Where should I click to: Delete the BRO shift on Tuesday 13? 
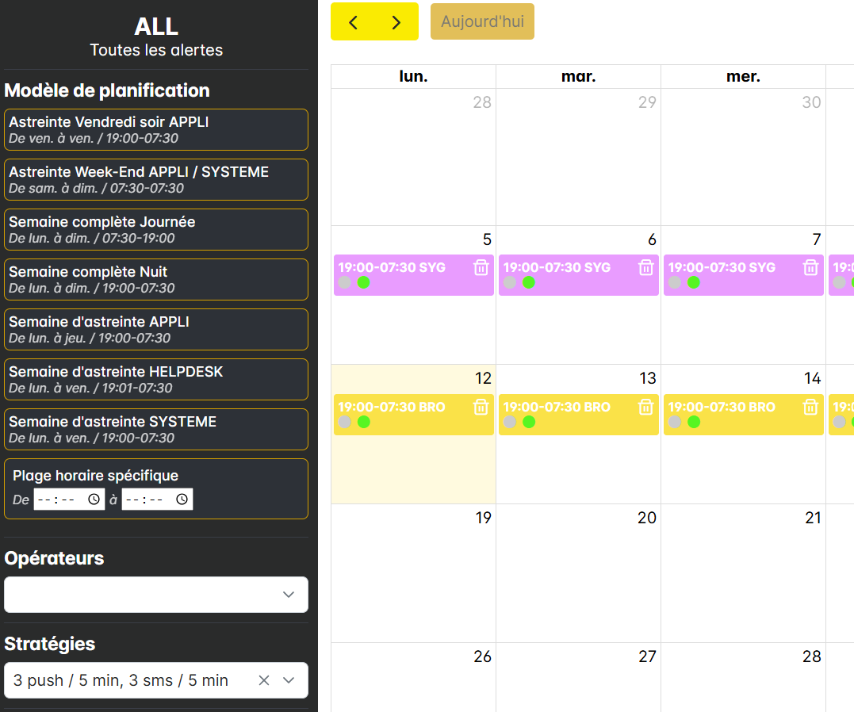tap(646, 407)
